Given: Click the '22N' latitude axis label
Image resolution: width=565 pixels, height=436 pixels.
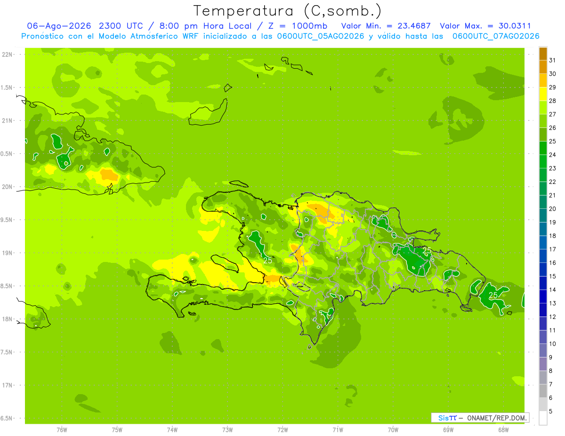Looking at the screenshot, I should [7, 54].
